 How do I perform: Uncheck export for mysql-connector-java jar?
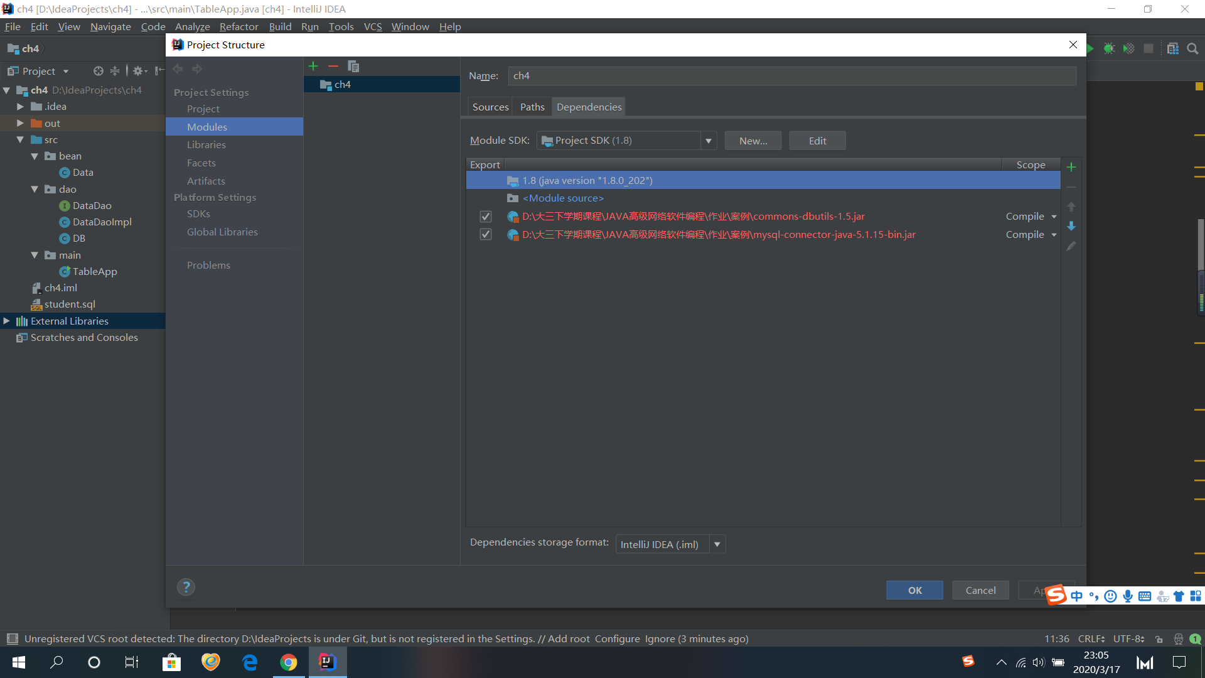[x=485, y=235]
